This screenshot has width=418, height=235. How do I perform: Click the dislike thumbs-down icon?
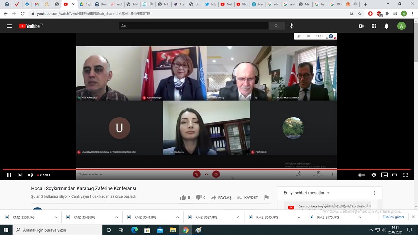tap(198, 197)
